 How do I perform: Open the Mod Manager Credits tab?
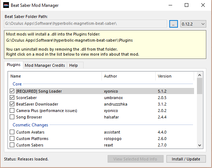45,65
